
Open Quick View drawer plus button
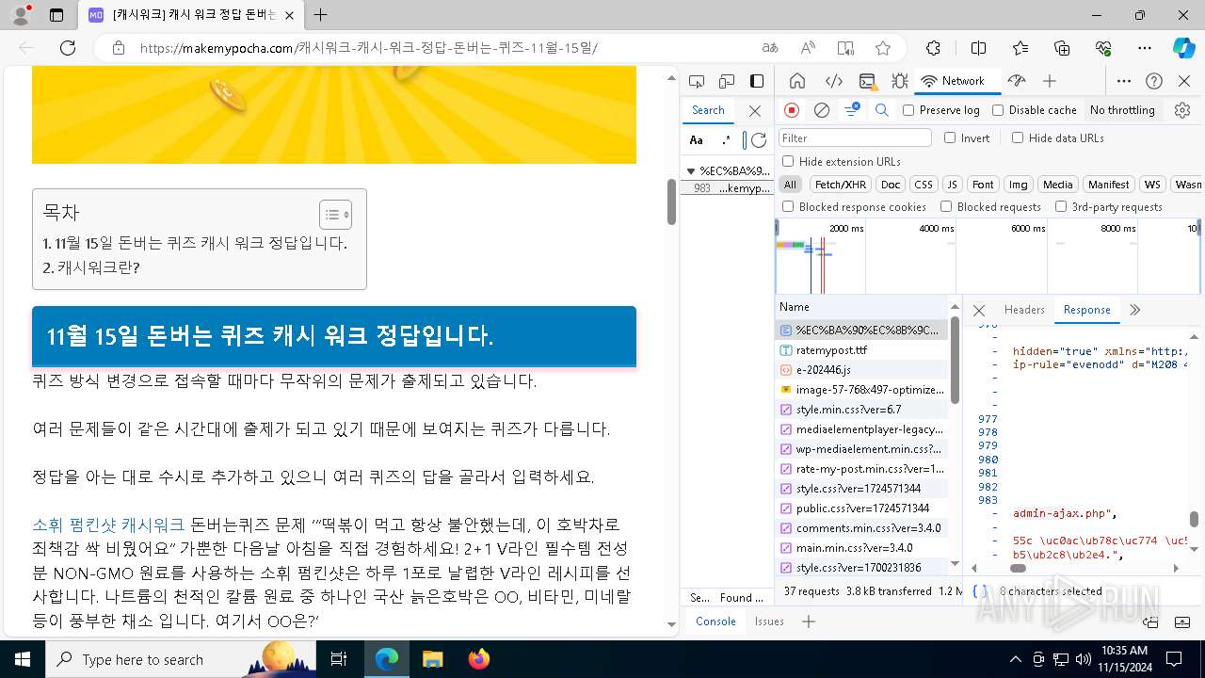(809, 621)
